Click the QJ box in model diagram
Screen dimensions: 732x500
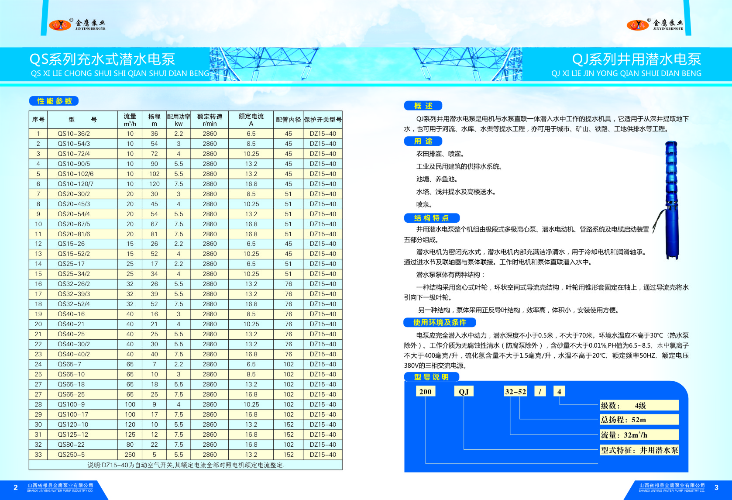point(464,391)
